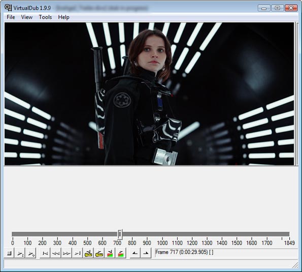Click the 1849 end label on the ruler
This screenshot has height=272, width=302.
(x=289, y=243)
